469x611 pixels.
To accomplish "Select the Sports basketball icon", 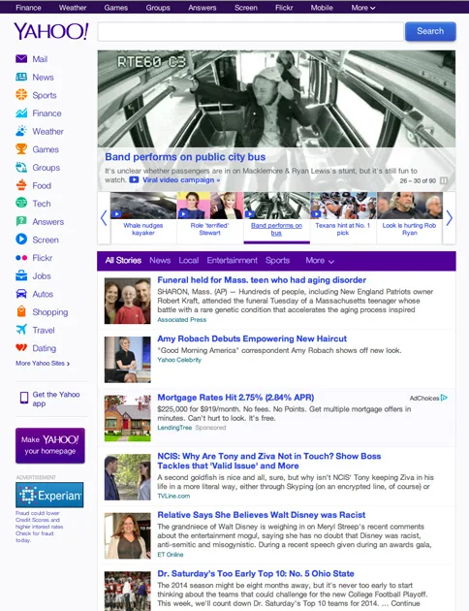I will 21,95.
